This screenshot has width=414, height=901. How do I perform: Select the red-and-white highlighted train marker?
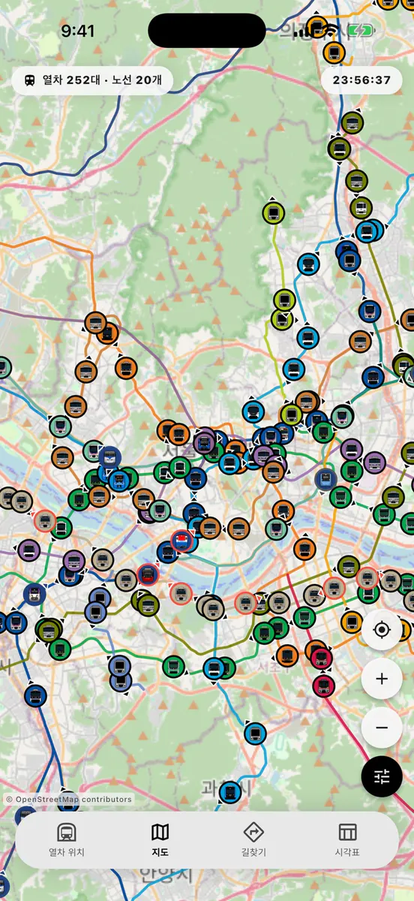[181, 540]
